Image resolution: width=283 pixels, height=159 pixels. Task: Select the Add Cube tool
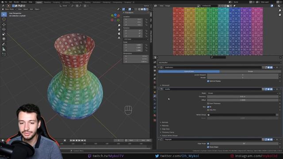[x=4, y=54]
